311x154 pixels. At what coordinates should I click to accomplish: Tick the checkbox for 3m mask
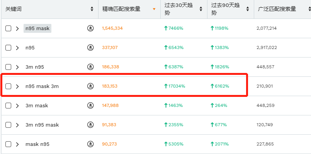(x=8, y=106)
